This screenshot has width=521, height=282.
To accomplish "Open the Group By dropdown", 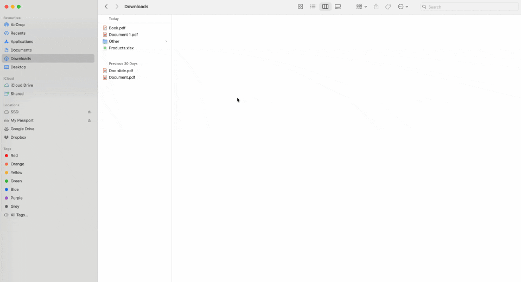I will pyautogui.click(x=361, y=7).
